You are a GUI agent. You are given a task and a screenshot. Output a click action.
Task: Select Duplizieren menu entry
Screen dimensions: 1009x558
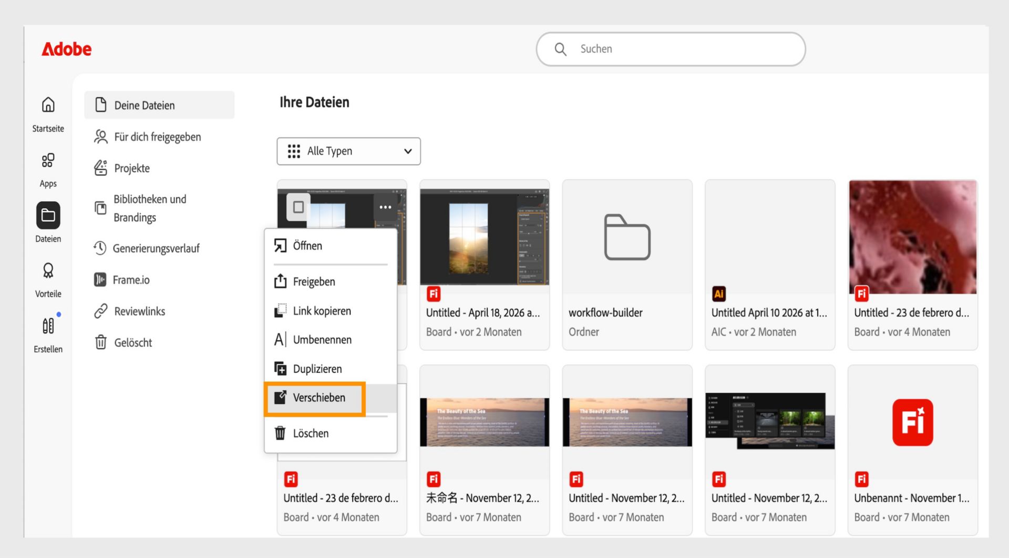tap(331, 369)
